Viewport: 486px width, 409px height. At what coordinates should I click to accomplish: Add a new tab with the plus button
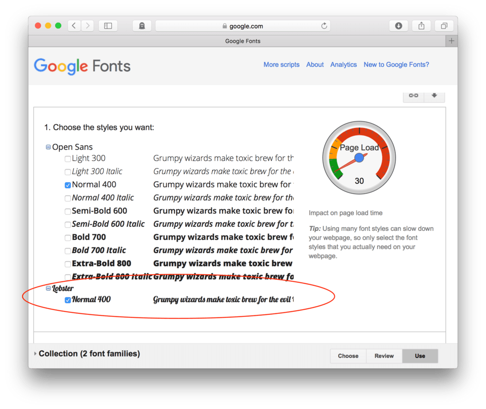(x=452, y=41)
